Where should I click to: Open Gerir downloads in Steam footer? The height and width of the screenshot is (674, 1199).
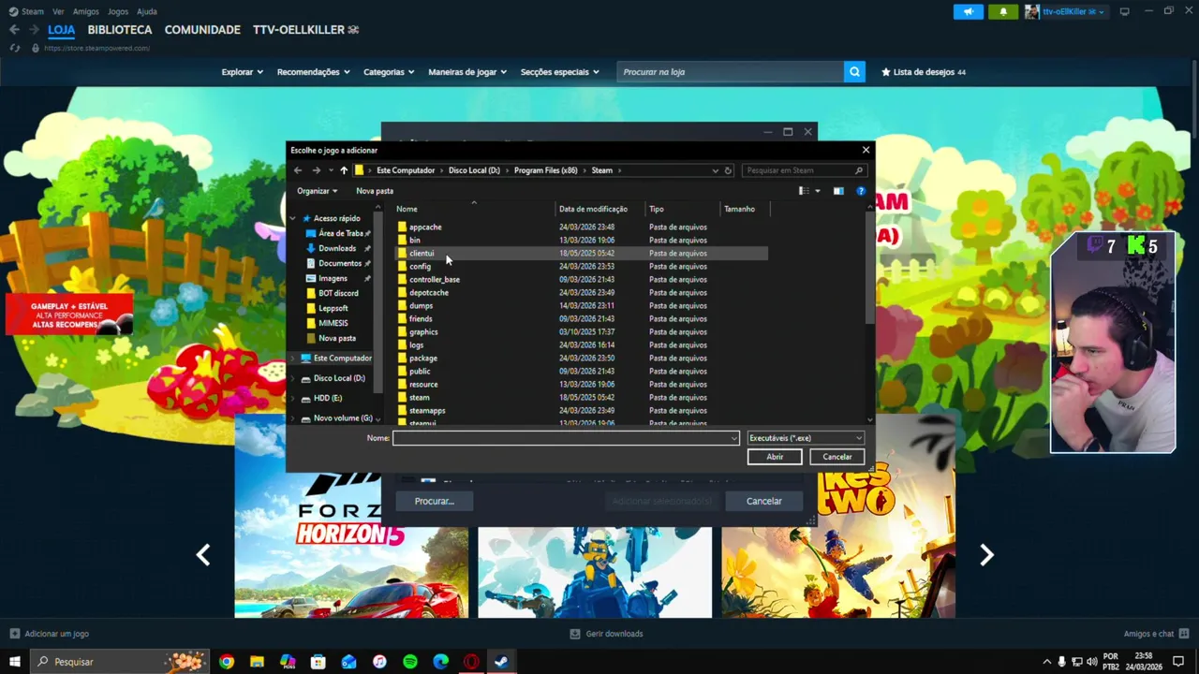[606, 634]
